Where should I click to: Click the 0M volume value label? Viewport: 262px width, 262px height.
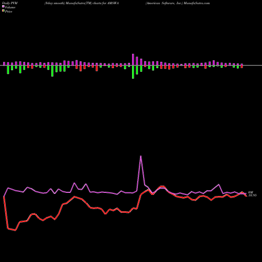point(250,192)
